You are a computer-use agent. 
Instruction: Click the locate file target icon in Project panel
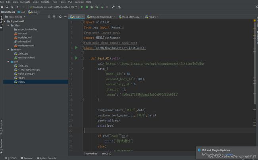click(49, 17)
